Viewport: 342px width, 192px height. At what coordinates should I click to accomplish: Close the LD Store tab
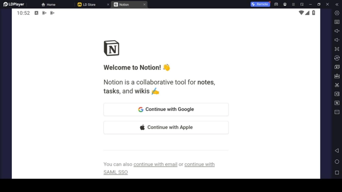(x=108, y=4)
